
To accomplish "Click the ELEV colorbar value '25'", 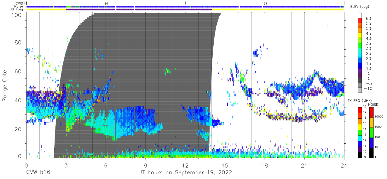I will (x=368, y=53).
